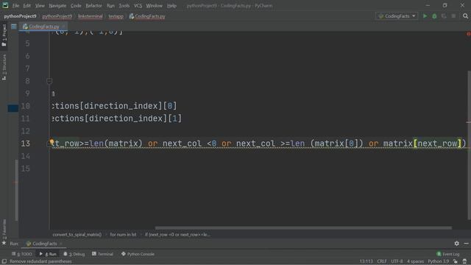Click the Stop icon in toolbar
This screenshot has height=265, width=471.
pos(453,16)
